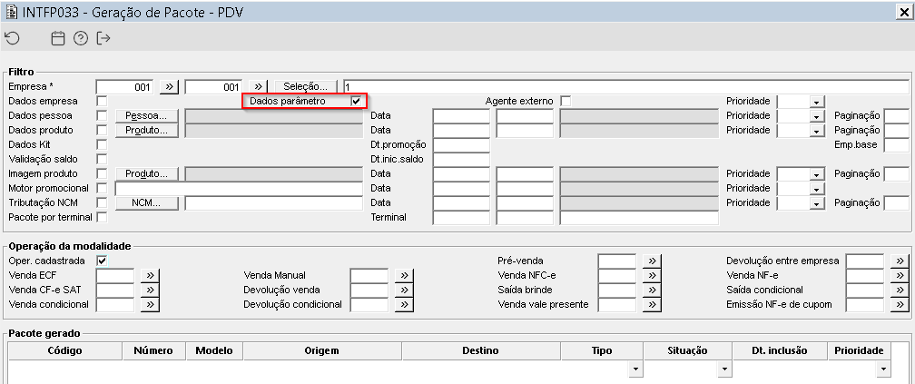Check the Validação saldo checkbox
Screen dimensions: 915x384
[x=102, y=160]
